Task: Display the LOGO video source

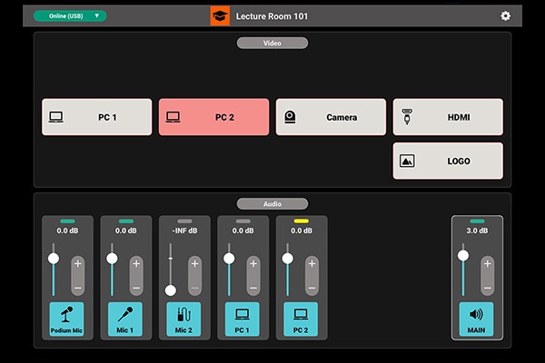Action: point(447,161)
